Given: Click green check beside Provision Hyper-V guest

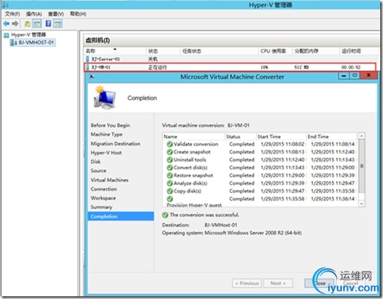Looking at the screenshot, I should point(170,199).
